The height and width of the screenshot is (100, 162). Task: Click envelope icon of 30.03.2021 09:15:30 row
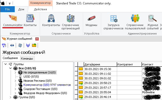(x=81, y=69)
